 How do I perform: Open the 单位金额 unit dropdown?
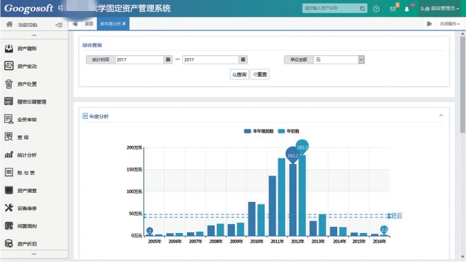pos(361,59)
